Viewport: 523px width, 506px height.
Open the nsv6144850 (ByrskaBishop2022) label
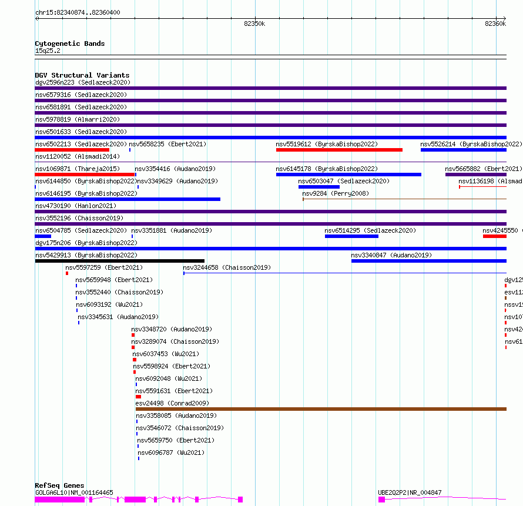pos(86,181)
